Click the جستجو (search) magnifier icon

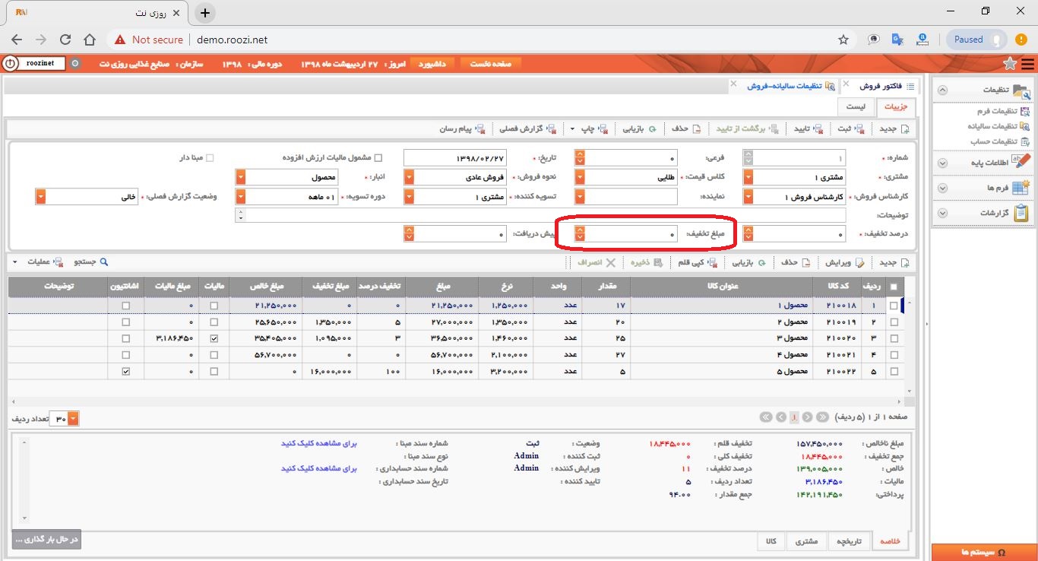tap(105, 261)
